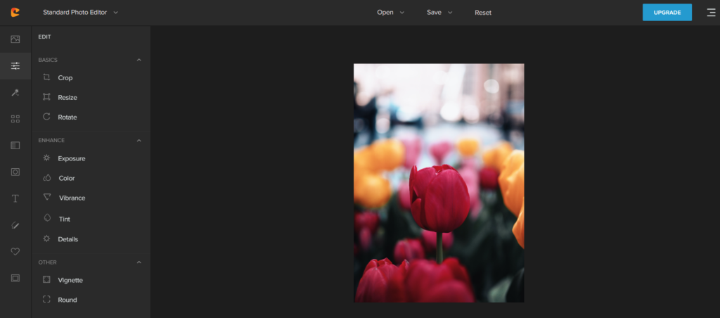720x318 pixels.
Task: Click the Round corners icon
Action: click(46, 300)
